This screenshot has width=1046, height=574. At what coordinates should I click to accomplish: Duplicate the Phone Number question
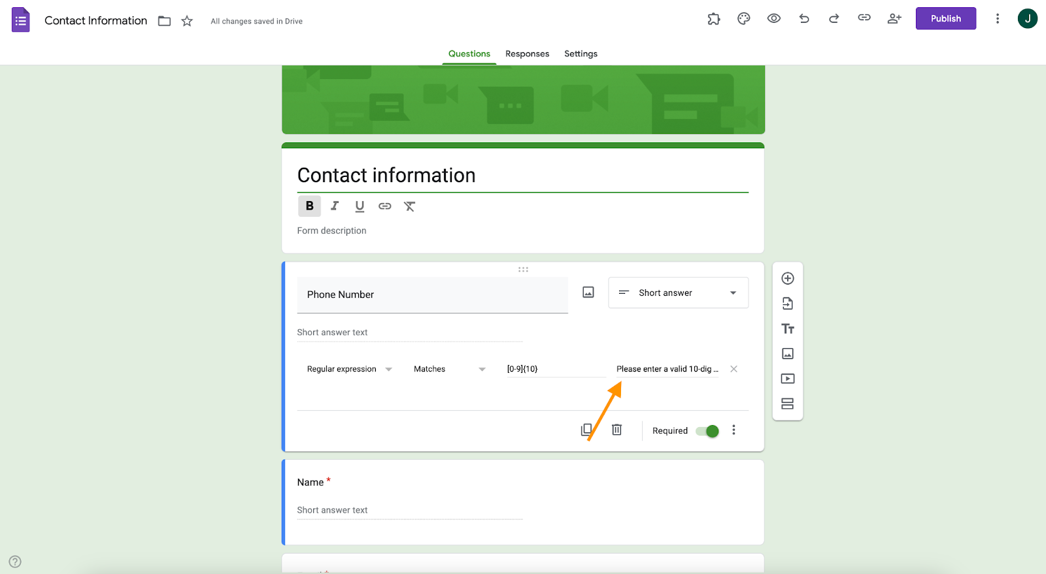pos(587,430)
